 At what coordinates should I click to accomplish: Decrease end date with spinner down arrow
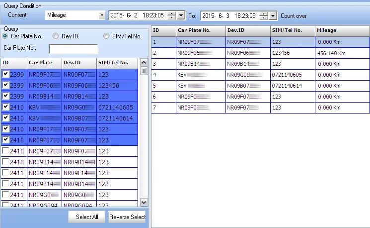tap(264, 18)
